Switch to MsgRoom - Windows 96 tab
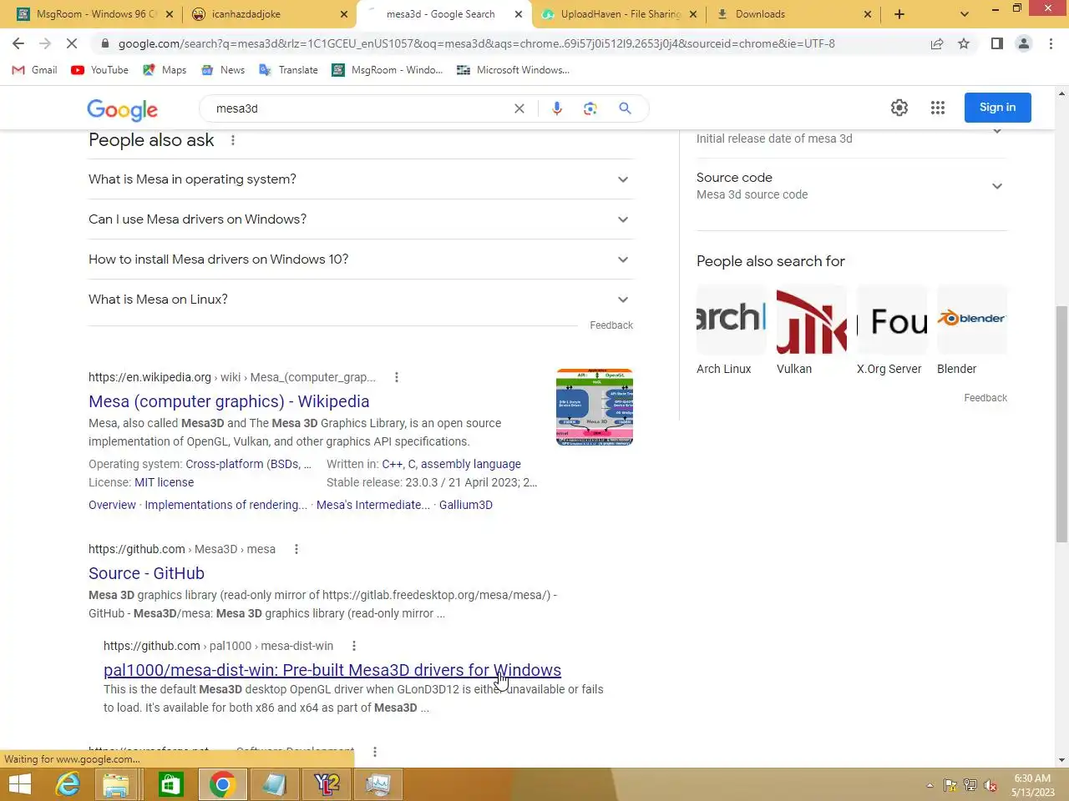The image size is (1069, 801). tap(94, 14)
